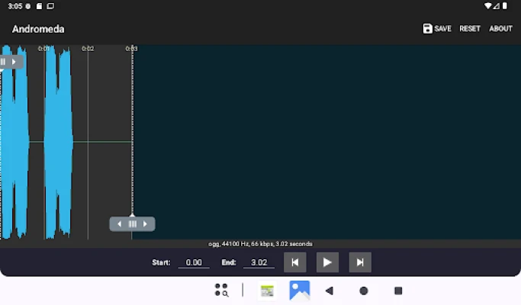The image size is (521, 305).
Task: Open the app drawer search icon
Action: [x=221, y=290]
